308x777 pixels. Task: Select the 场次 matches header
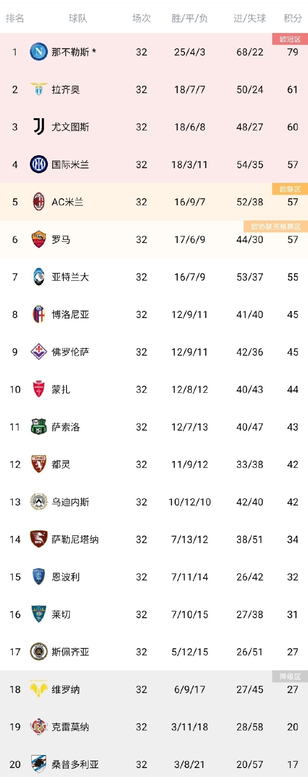point(142,18)
